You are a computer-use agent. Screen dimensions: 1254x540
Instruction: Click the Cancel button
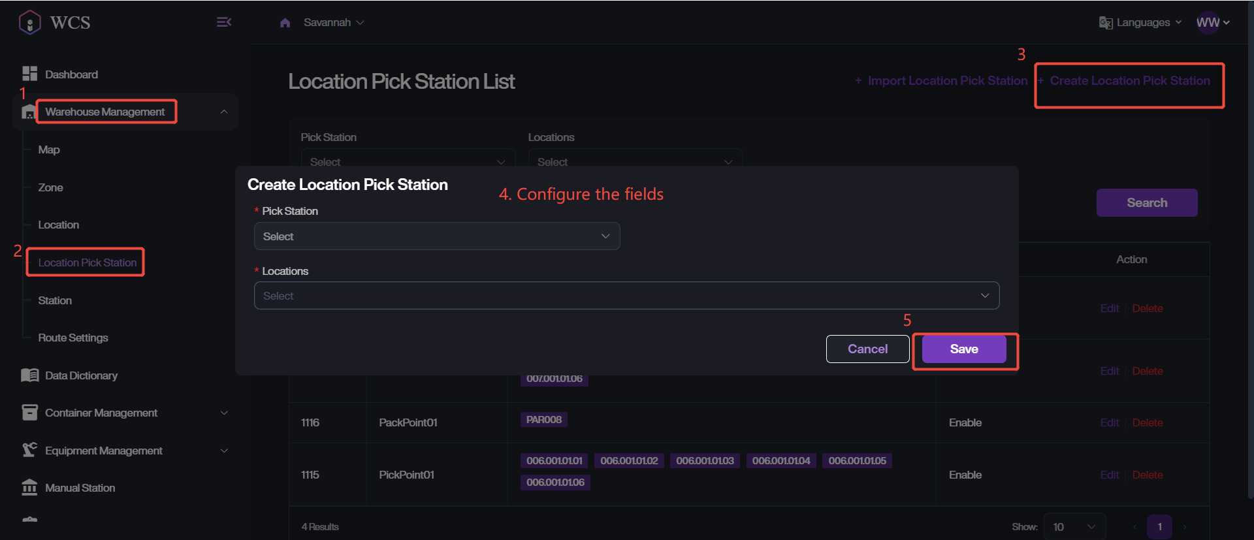point(867,349)
